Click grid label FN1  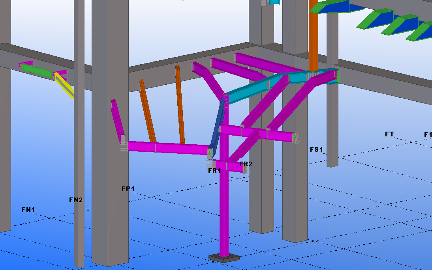click(x=28, y=210)
